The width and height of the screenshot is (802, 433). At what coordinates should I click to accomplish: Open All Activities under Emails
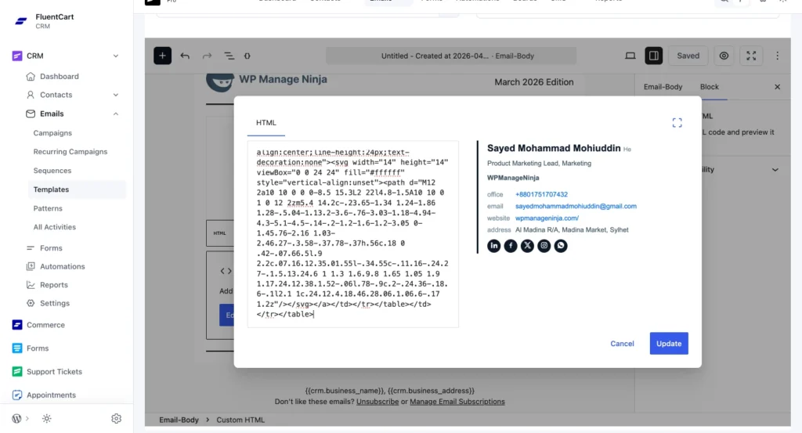pyautogui.click(x=54, y=227)
